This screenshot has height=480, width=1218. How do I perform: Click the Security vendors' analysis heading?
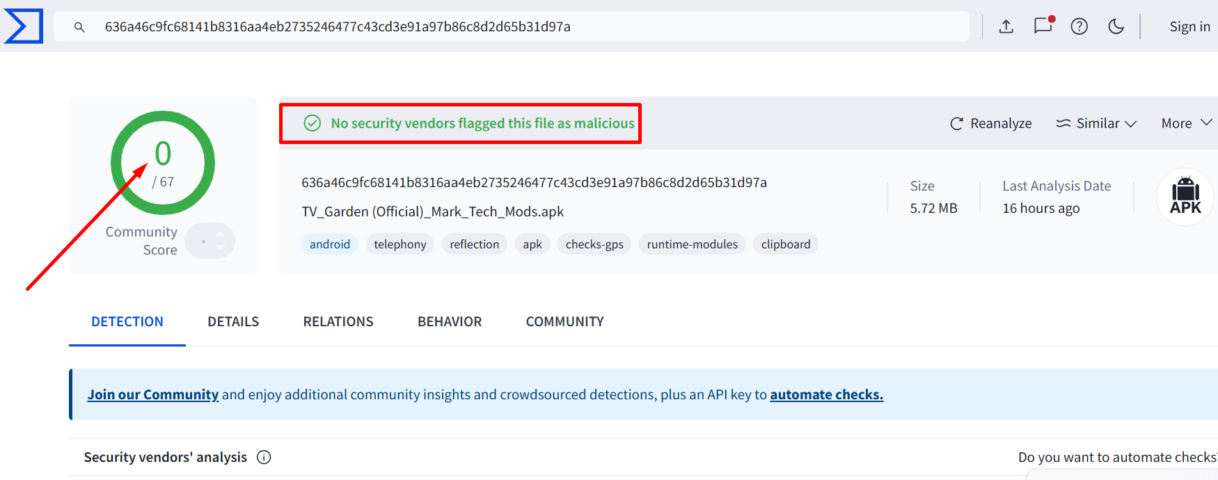(166, 457)
